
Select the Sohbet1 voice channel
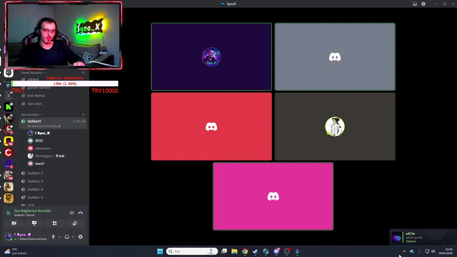click(x=53, y=123)
